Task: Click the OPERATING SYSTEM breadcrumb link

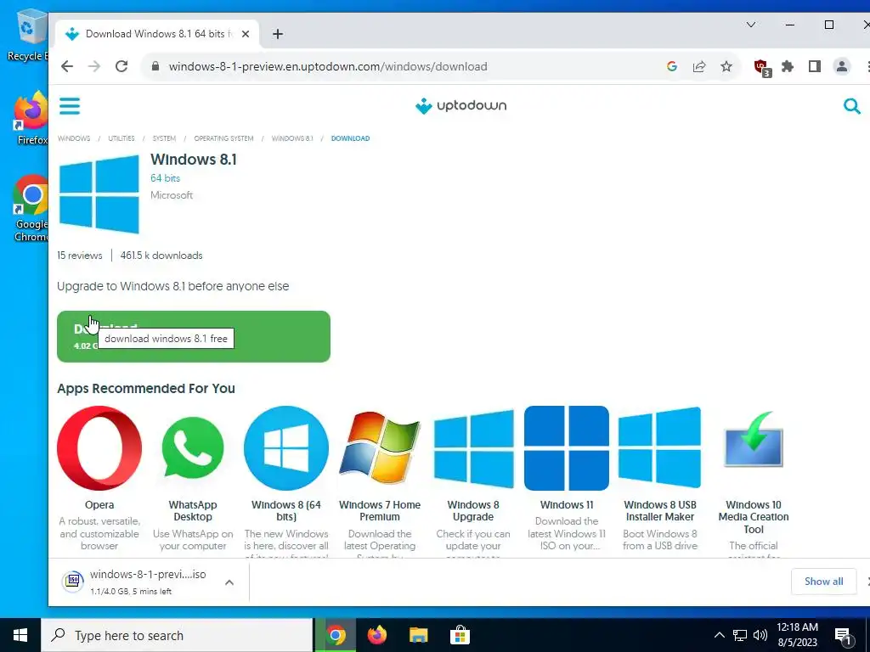Action: pyautogui.click(x=223, y=138)
